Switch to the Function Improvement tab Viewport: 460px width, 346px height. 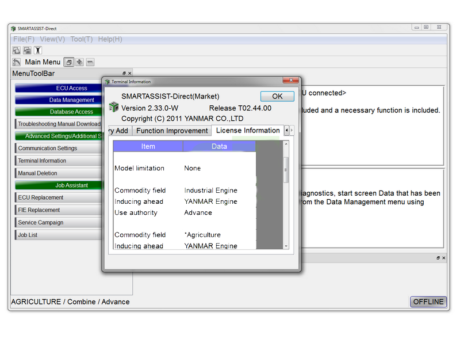point(172,131)
